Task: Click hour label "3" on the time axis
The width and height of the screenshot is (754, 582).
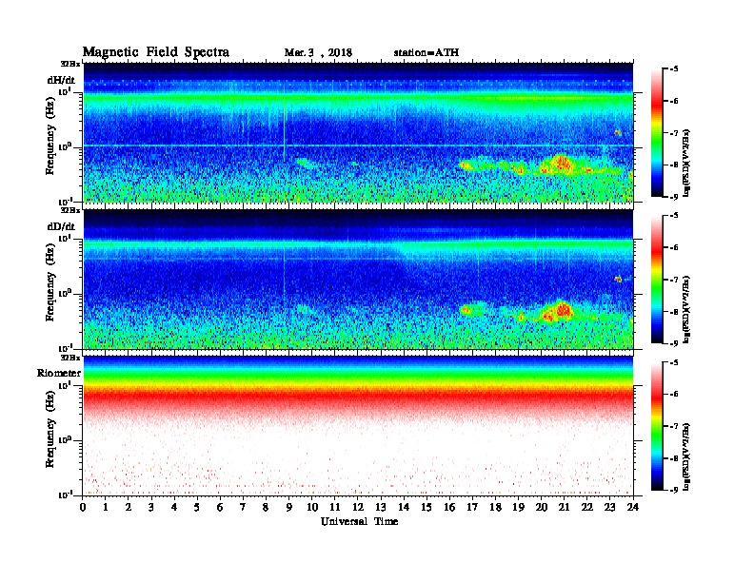Action: (151, 507)
